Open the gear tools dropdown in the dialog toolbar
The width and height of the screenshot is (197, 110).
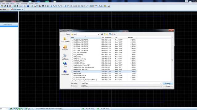[115, 34]
